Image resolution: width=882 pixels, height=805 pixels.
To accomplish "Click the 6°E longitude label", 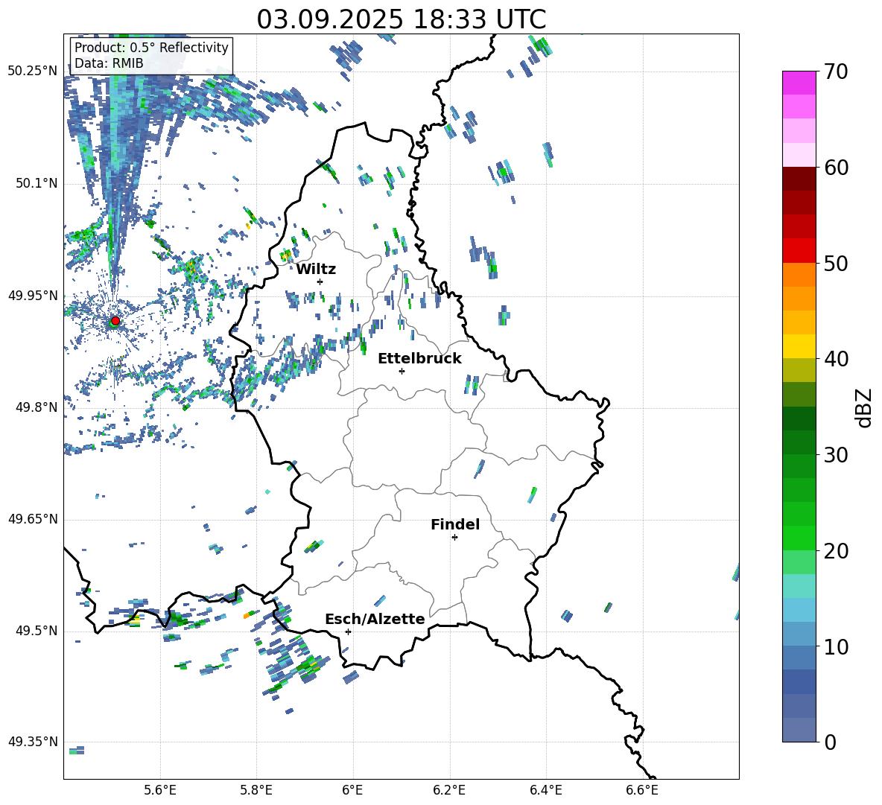I will click(x=352, y=790).
